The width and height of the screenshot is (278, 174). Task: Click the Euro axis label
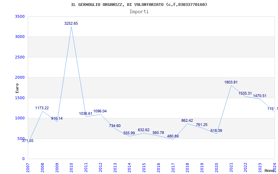point(17,88)
